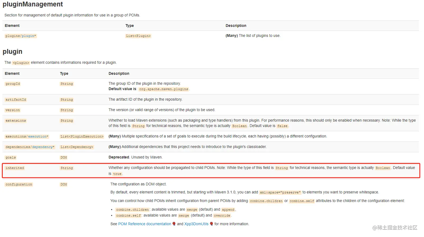Screen dimensions: 424x237
Task: Select the version element cell
Action: coord(13,110)
